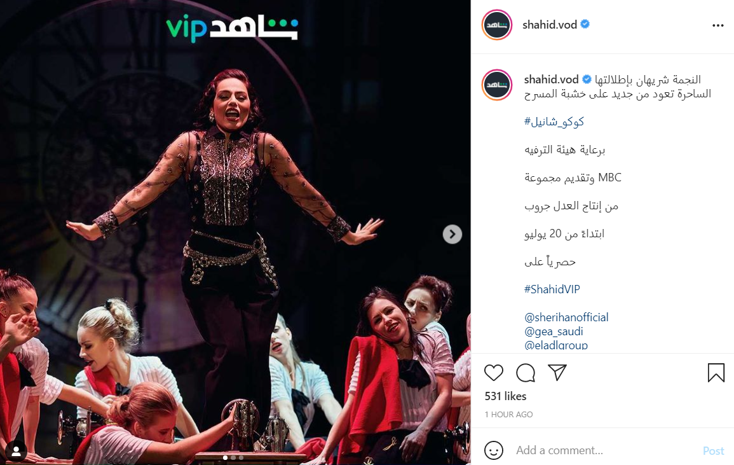
Task: Open the three-dot more options menu
Action: coord(717,25)
